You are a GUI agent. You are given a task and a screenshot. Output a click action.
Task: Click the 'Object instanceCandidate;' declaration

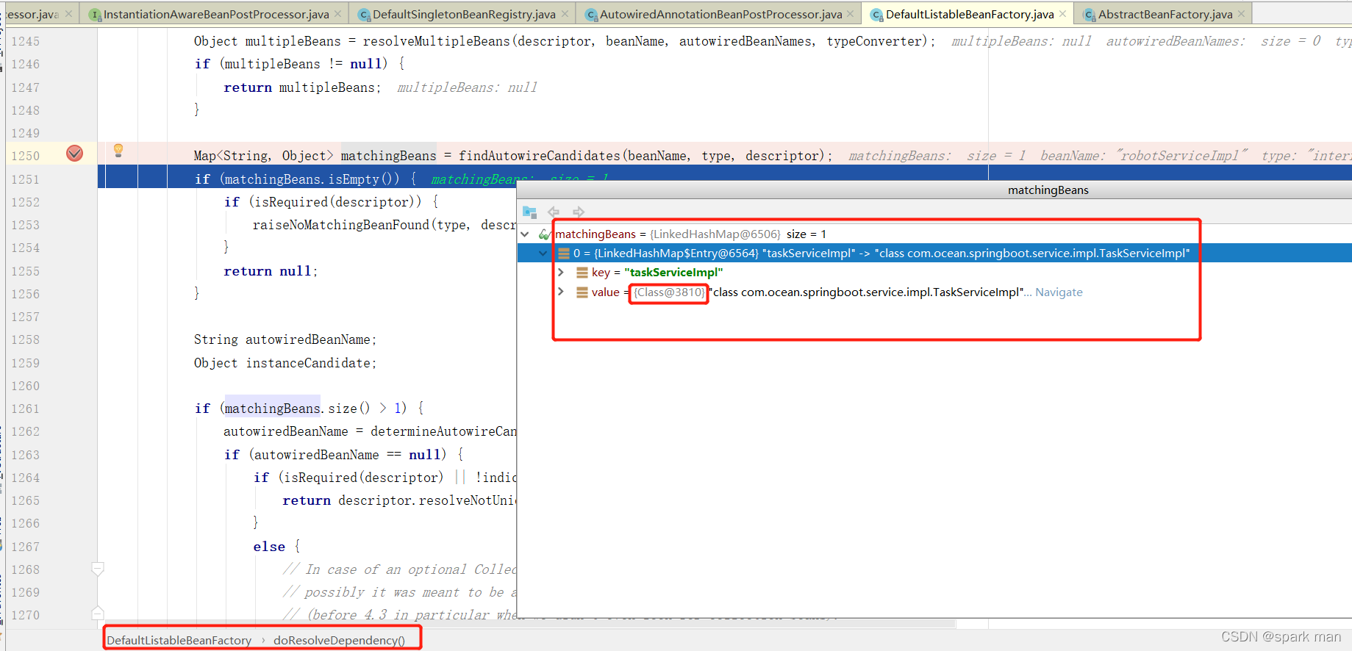[285, 363]
